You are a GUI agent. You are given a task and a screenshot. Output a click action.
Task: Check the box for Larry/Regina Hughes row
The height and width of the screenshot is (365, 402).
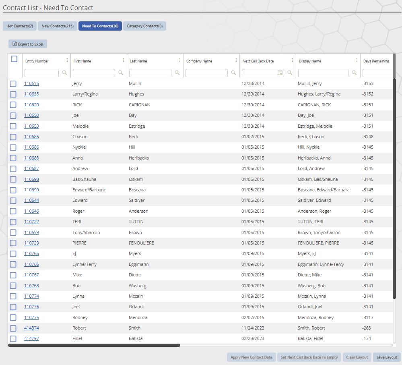coord(13,94)
